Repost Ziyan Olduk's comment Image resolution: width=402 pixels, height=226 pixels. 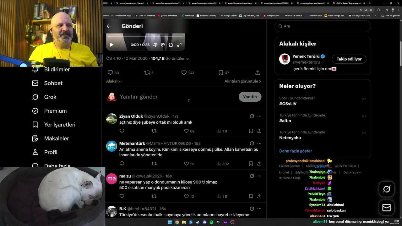coord(154,131)
